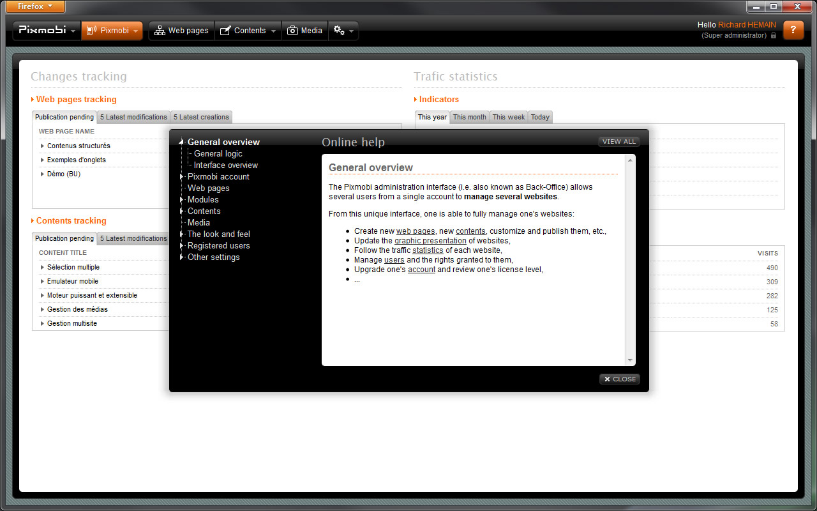Select the Publication pending tab in Web pages tracking

[64, 117]
